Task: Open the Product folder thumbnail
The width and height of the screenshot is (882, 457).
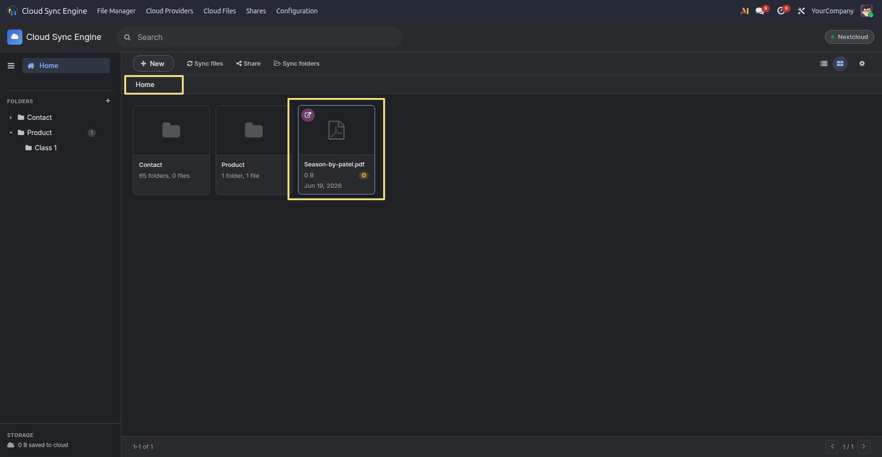Action: 254,130
